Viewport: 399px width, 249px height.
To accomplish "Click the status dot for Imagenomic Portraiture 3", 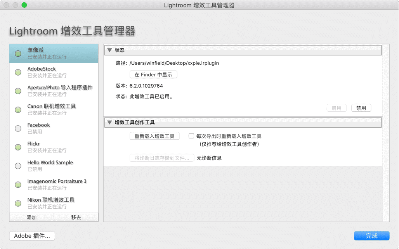I will tap(18, 185).
